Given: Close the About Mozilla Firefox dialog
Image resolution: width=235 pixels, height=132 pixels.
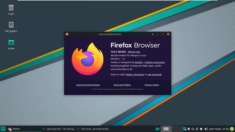Looking at the screenshot, I should [168, 34].
